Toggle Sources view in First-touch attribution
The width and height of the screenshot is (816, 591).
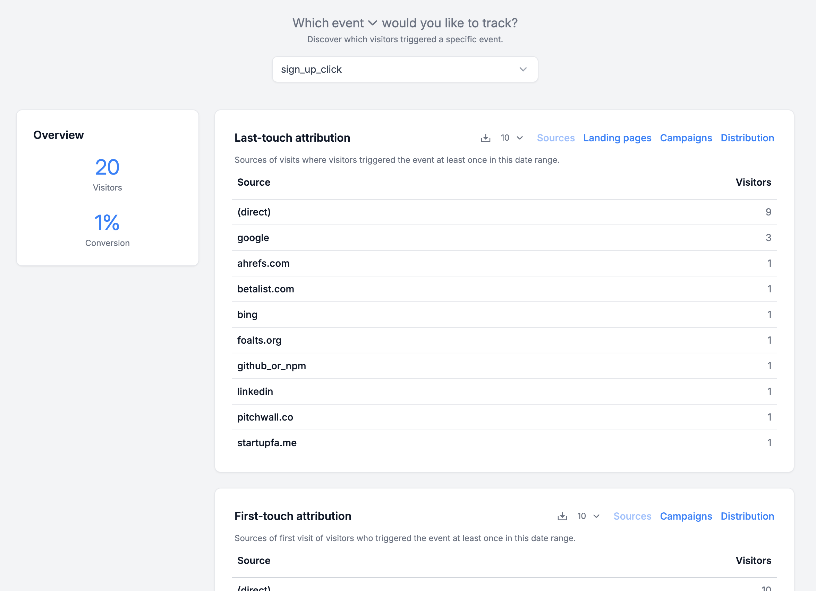click(633, 516)
